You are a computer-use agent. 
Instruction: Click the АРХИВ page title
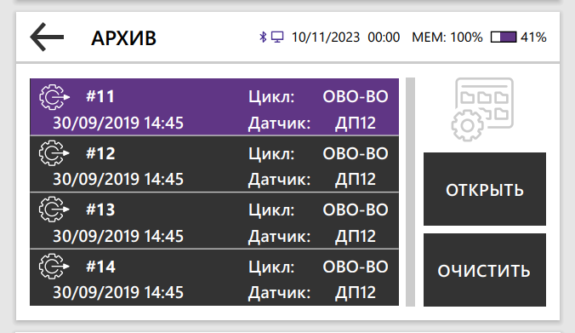(123, 38)
